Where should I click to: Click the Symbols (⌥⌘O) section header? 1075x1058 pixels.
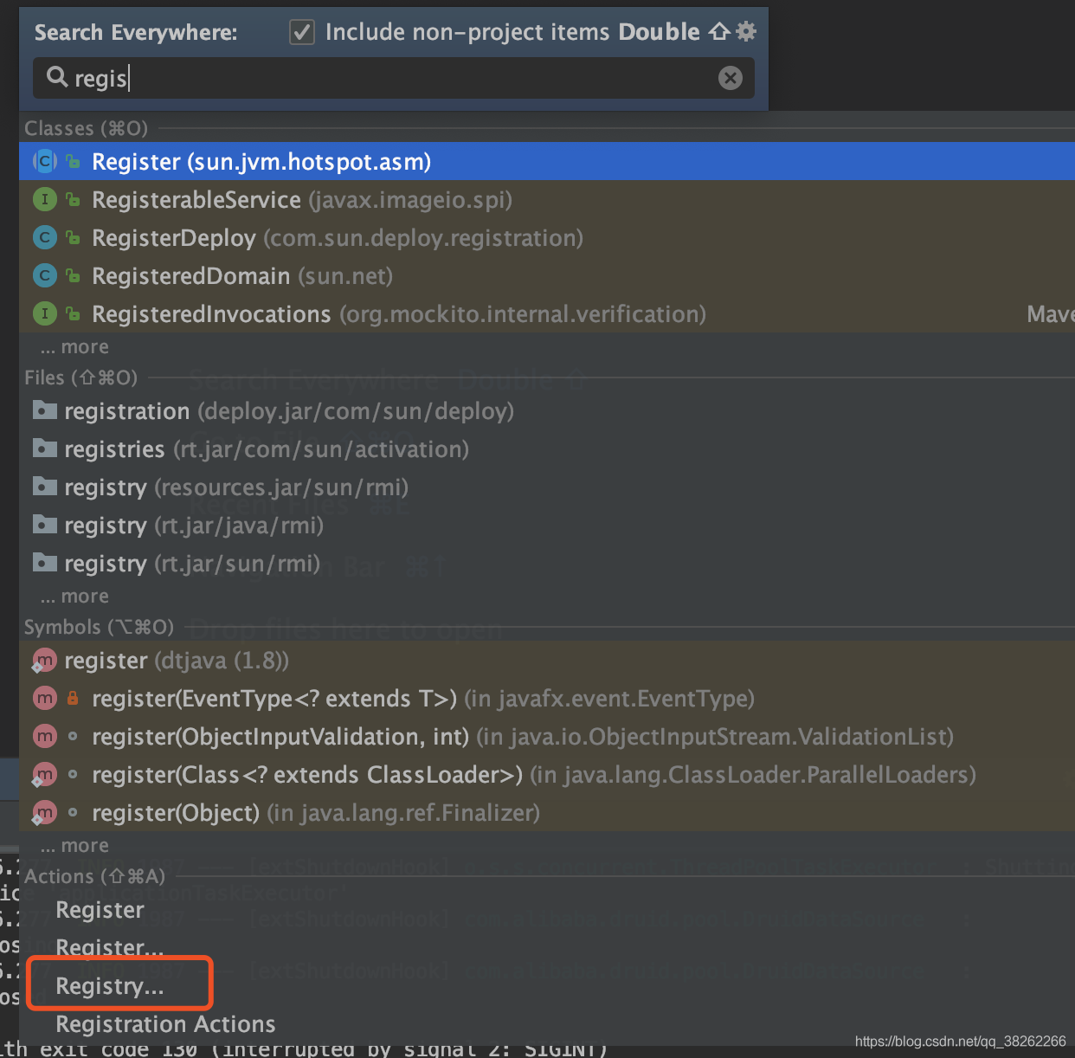tap(99, 627)
